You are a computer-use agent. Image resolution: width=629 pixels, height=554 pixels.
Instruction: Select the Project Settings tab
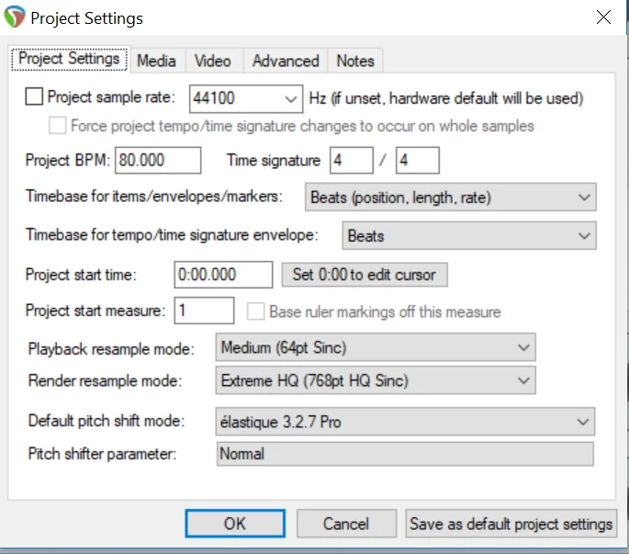69,59
